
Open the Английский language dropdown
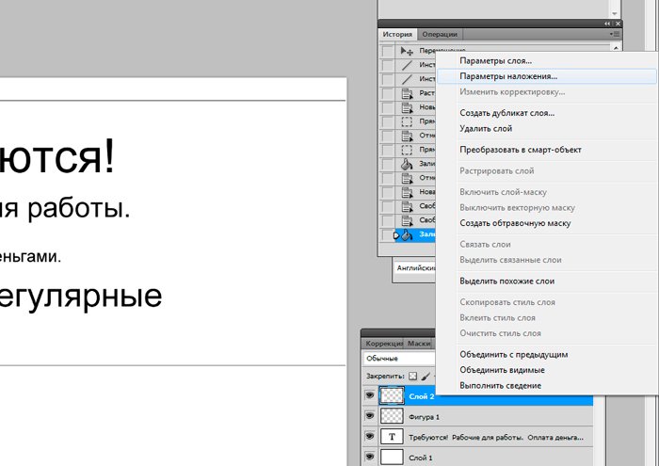pyautogui.click(x=414, y=267)
